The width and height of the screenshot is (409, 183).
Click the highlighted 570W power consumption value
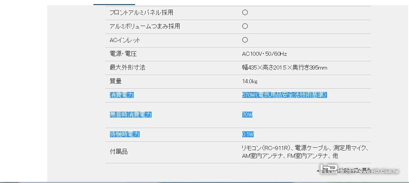(x=284, y=95)
